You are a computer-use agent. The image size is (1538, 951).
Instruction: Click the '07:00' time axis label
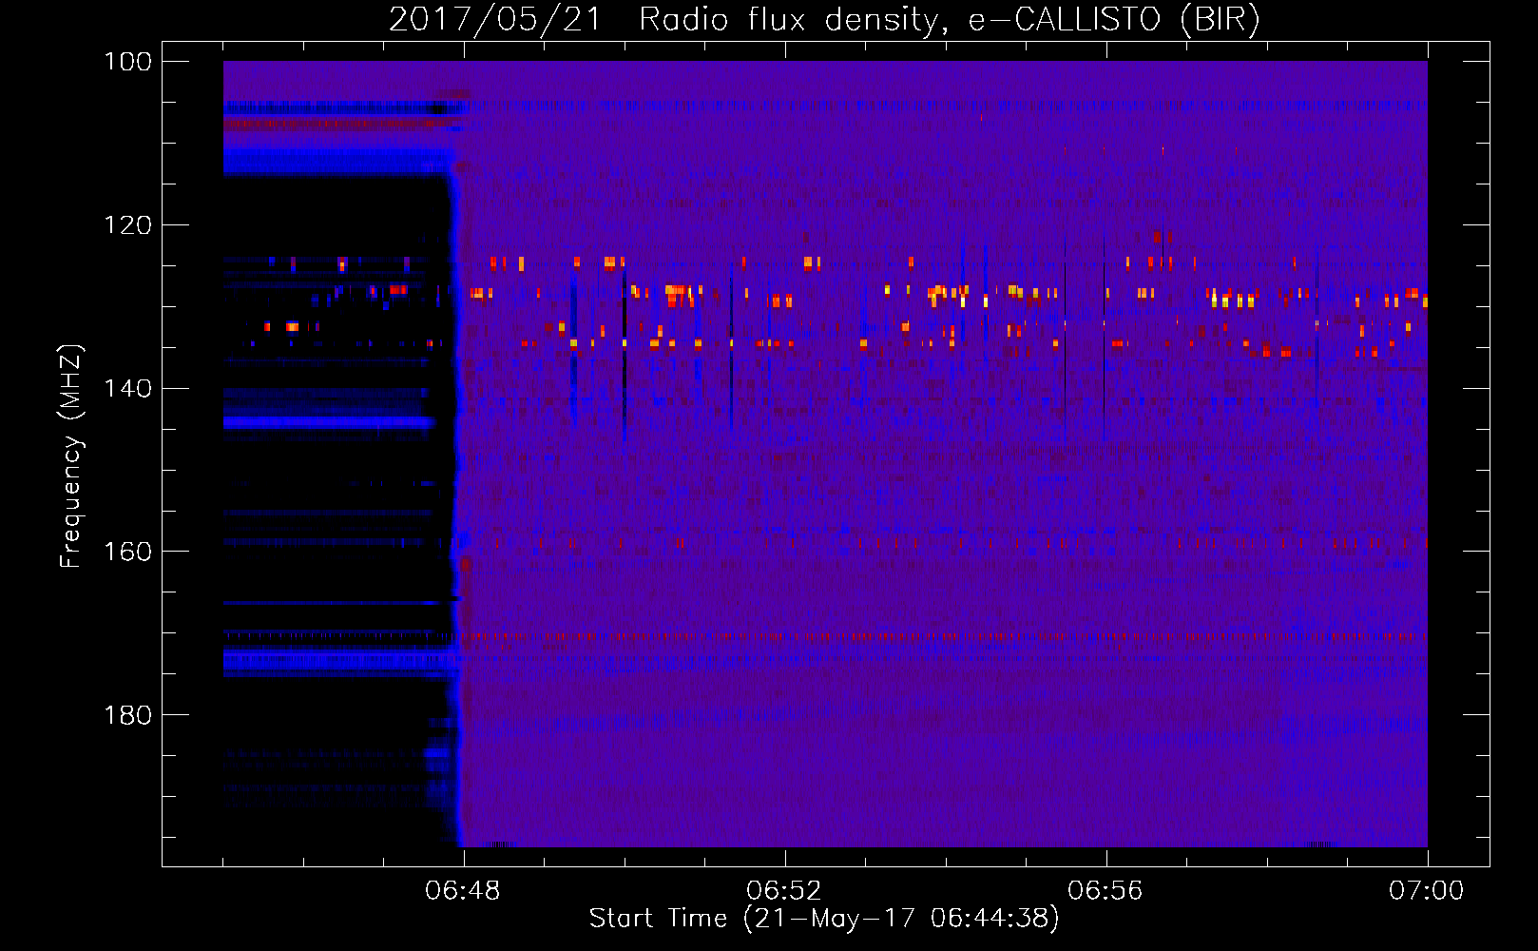(x=1427, y=891)
